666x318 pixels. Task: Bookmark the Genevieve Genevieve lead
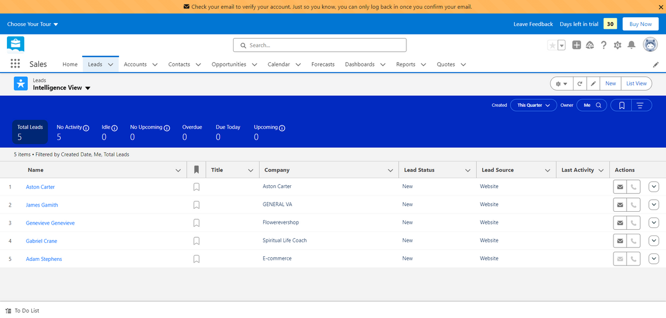tap(196, 223)
